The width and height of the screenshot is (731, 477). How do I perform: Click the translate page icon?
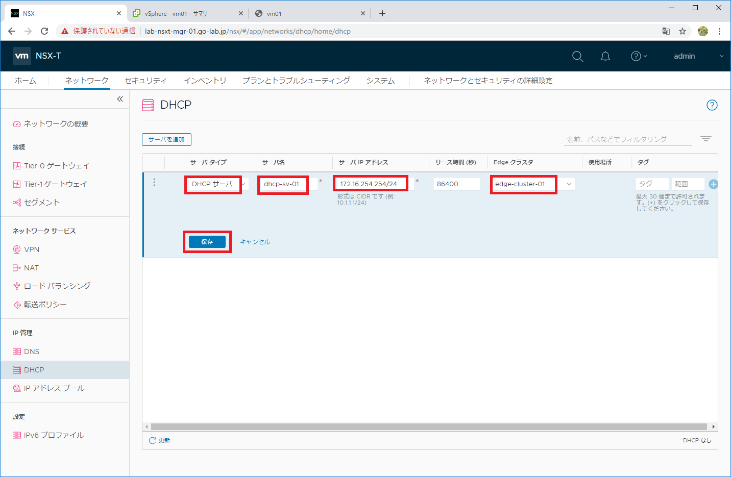pos(666,31)
